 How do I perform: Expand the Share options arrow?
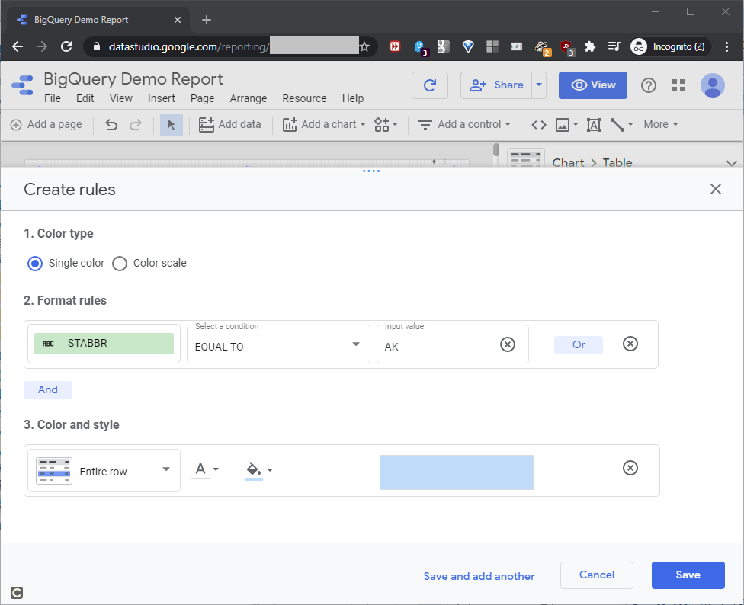click(x=539, y=85)
